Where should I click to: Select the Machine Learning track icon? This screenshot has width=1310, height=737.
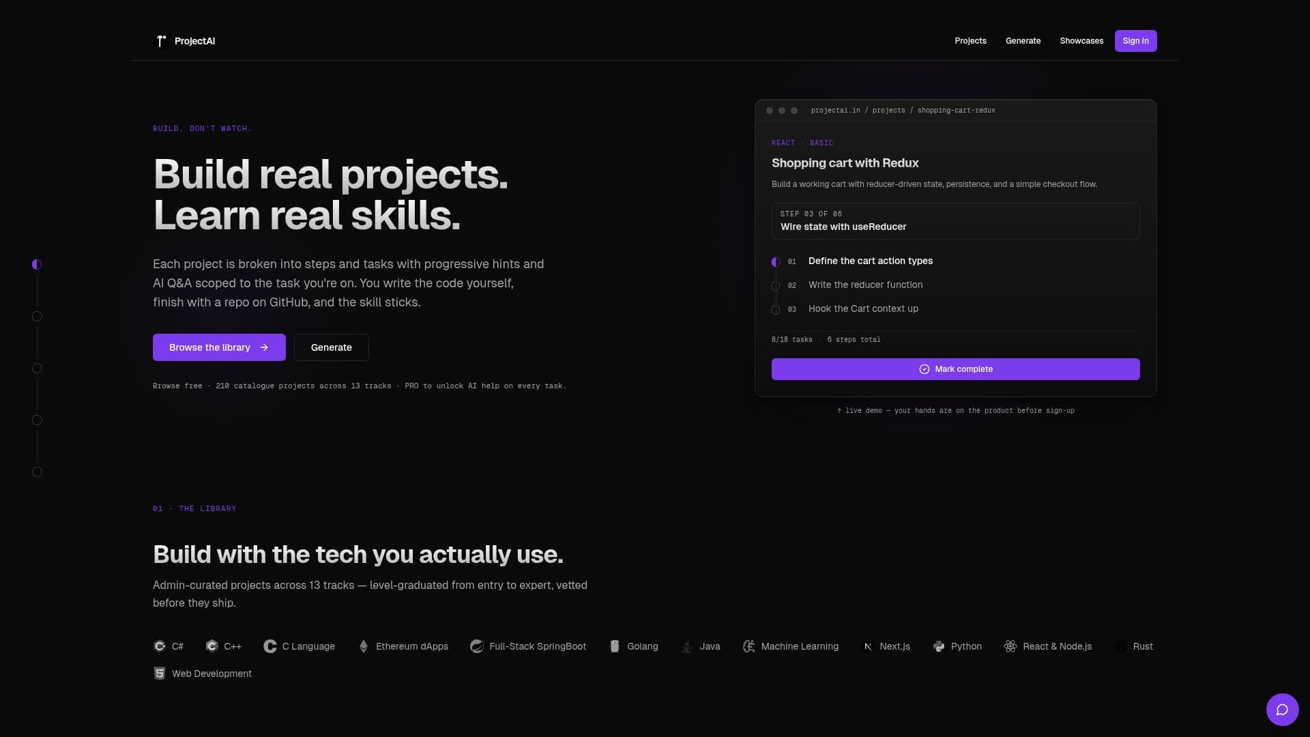[748, 646]
